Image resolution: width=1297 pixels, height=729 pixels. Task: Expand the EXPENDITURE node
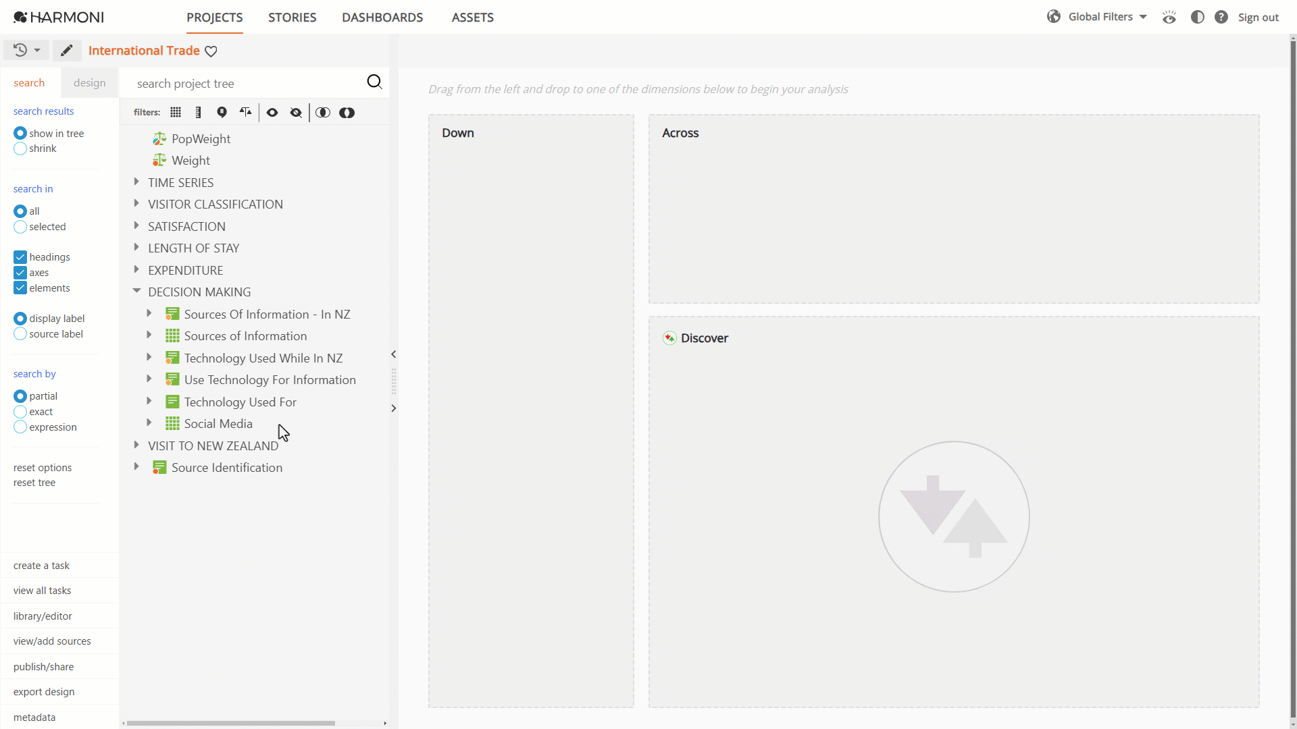(136, 269)
